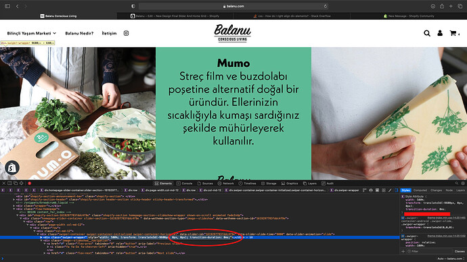Select the Sources inspector tab
This screenshot has height=262, width=467.
205,183
